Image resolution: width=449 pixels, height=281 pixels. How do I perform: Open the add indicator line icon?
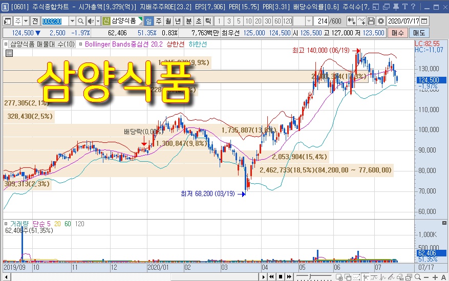pyautogui.click(x=361, y=21)
